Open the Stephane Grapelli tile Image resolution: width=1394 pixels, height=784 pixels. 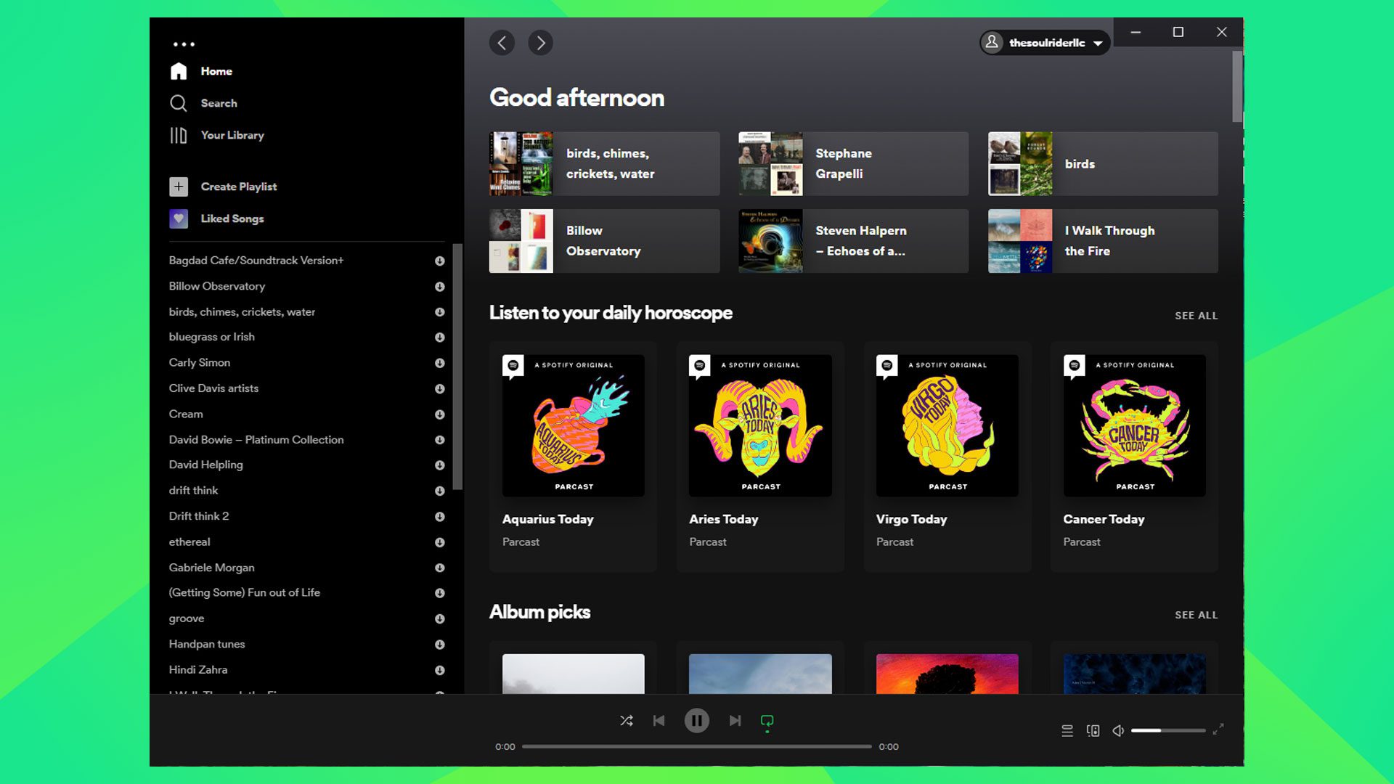tap(853, 164)
